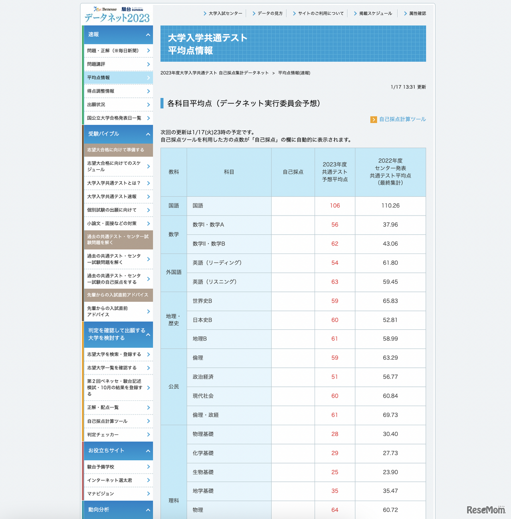Collapse the 受験バイブル sidebar section
This screenshot has height=519, width=511.
click(x=148, y=134)
